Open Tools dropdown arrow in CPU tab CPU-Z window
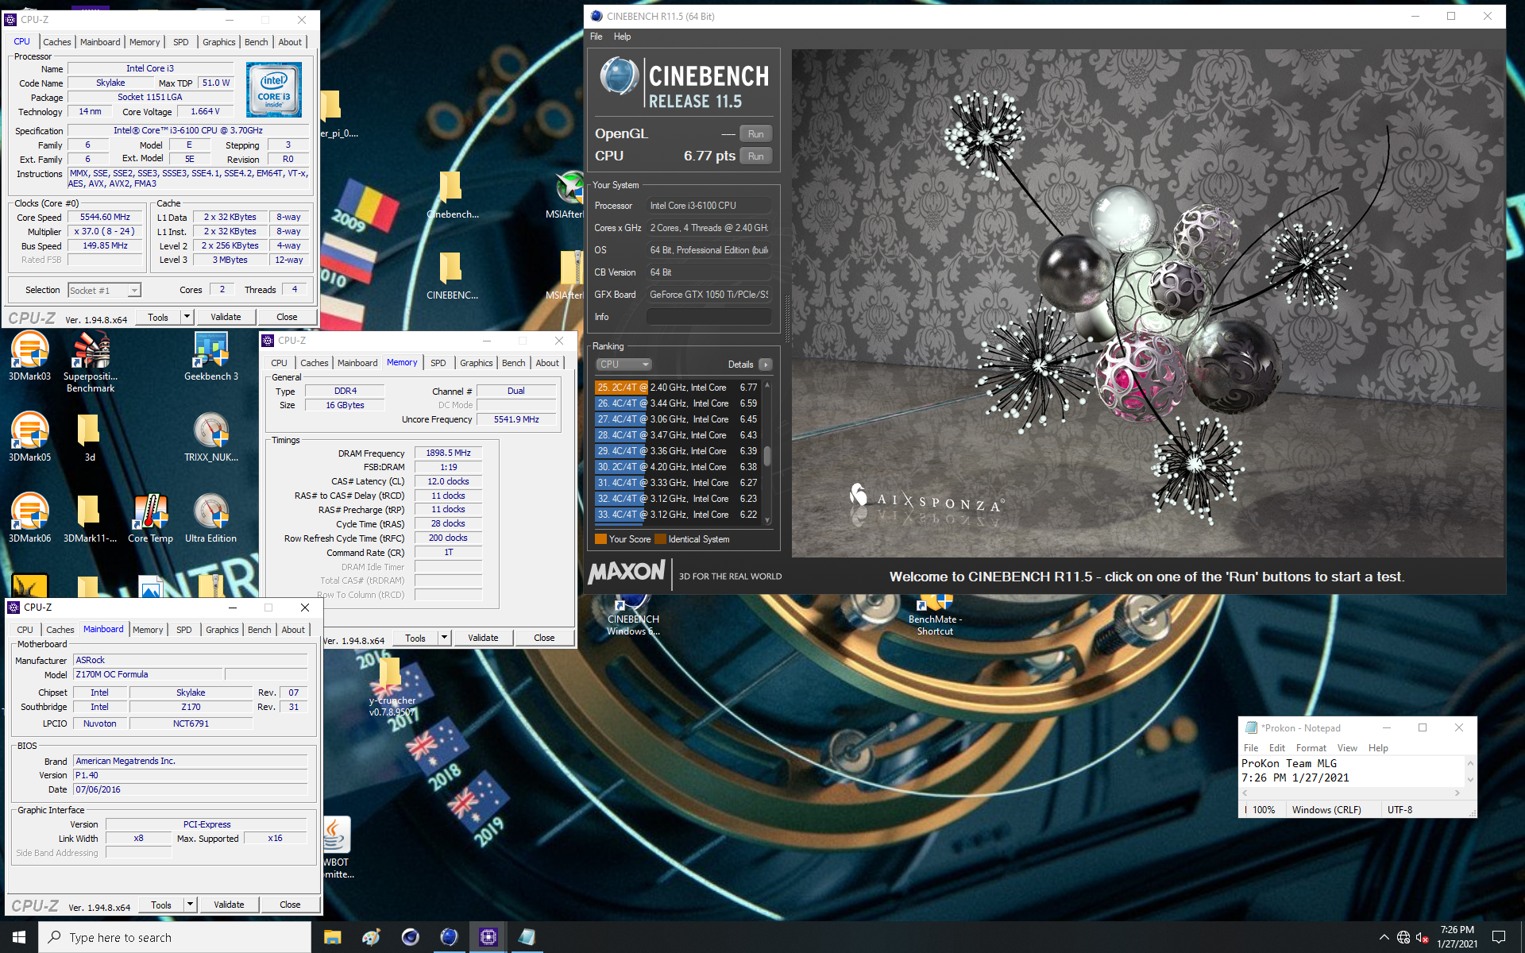1525x953 pixels. click(187, 317)
